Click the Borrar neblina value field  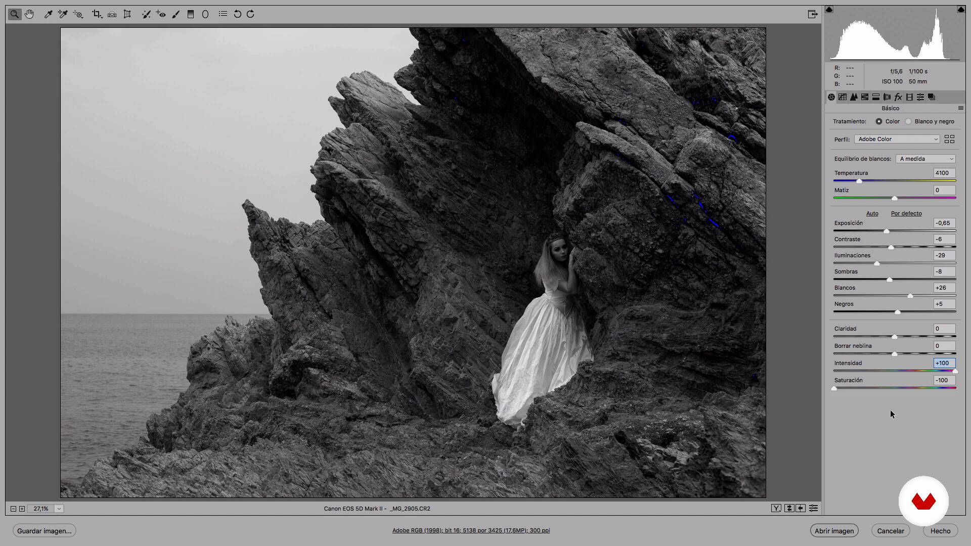944,346
